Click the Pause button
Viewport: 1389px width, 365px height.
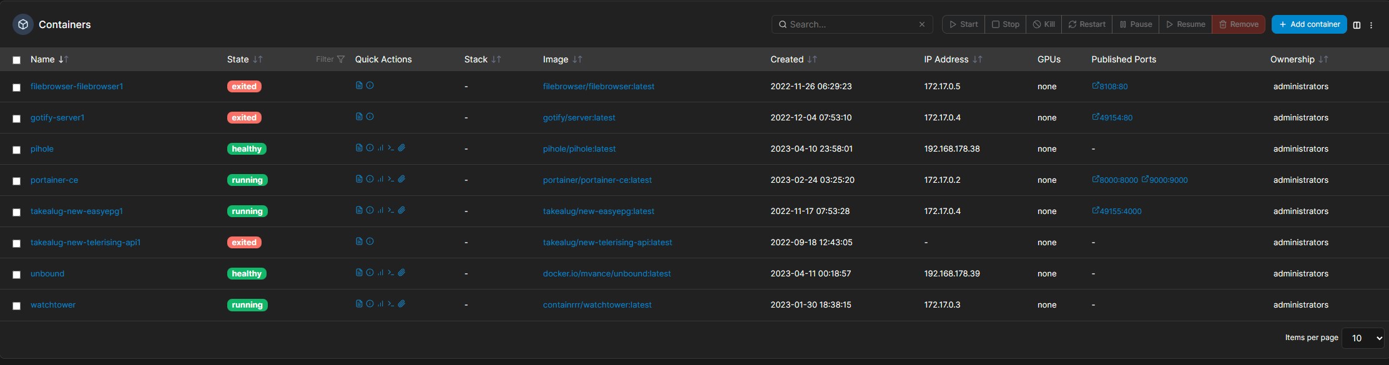click(1136, 24)
